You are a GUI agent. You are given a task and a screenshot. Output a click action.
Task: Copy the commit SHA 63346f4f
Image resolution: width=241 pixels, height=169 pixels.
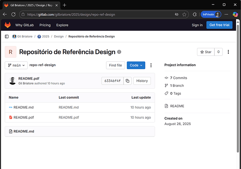[x=127, y=81]
